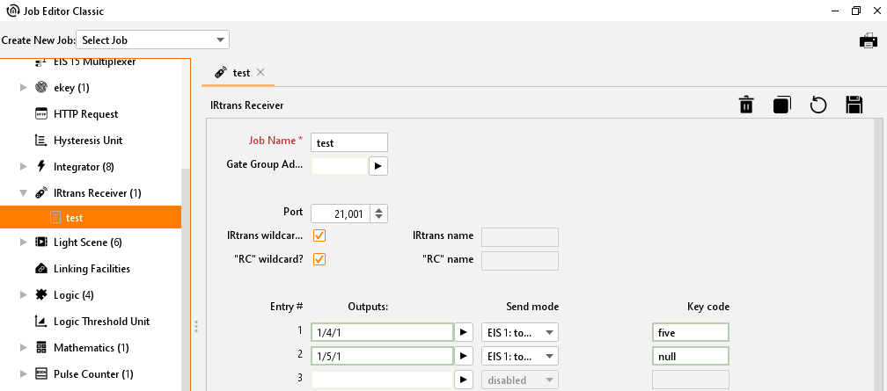Click the trash delete job icon
The width and height of the screenshot is (887, 391).
tap(746, 105)
